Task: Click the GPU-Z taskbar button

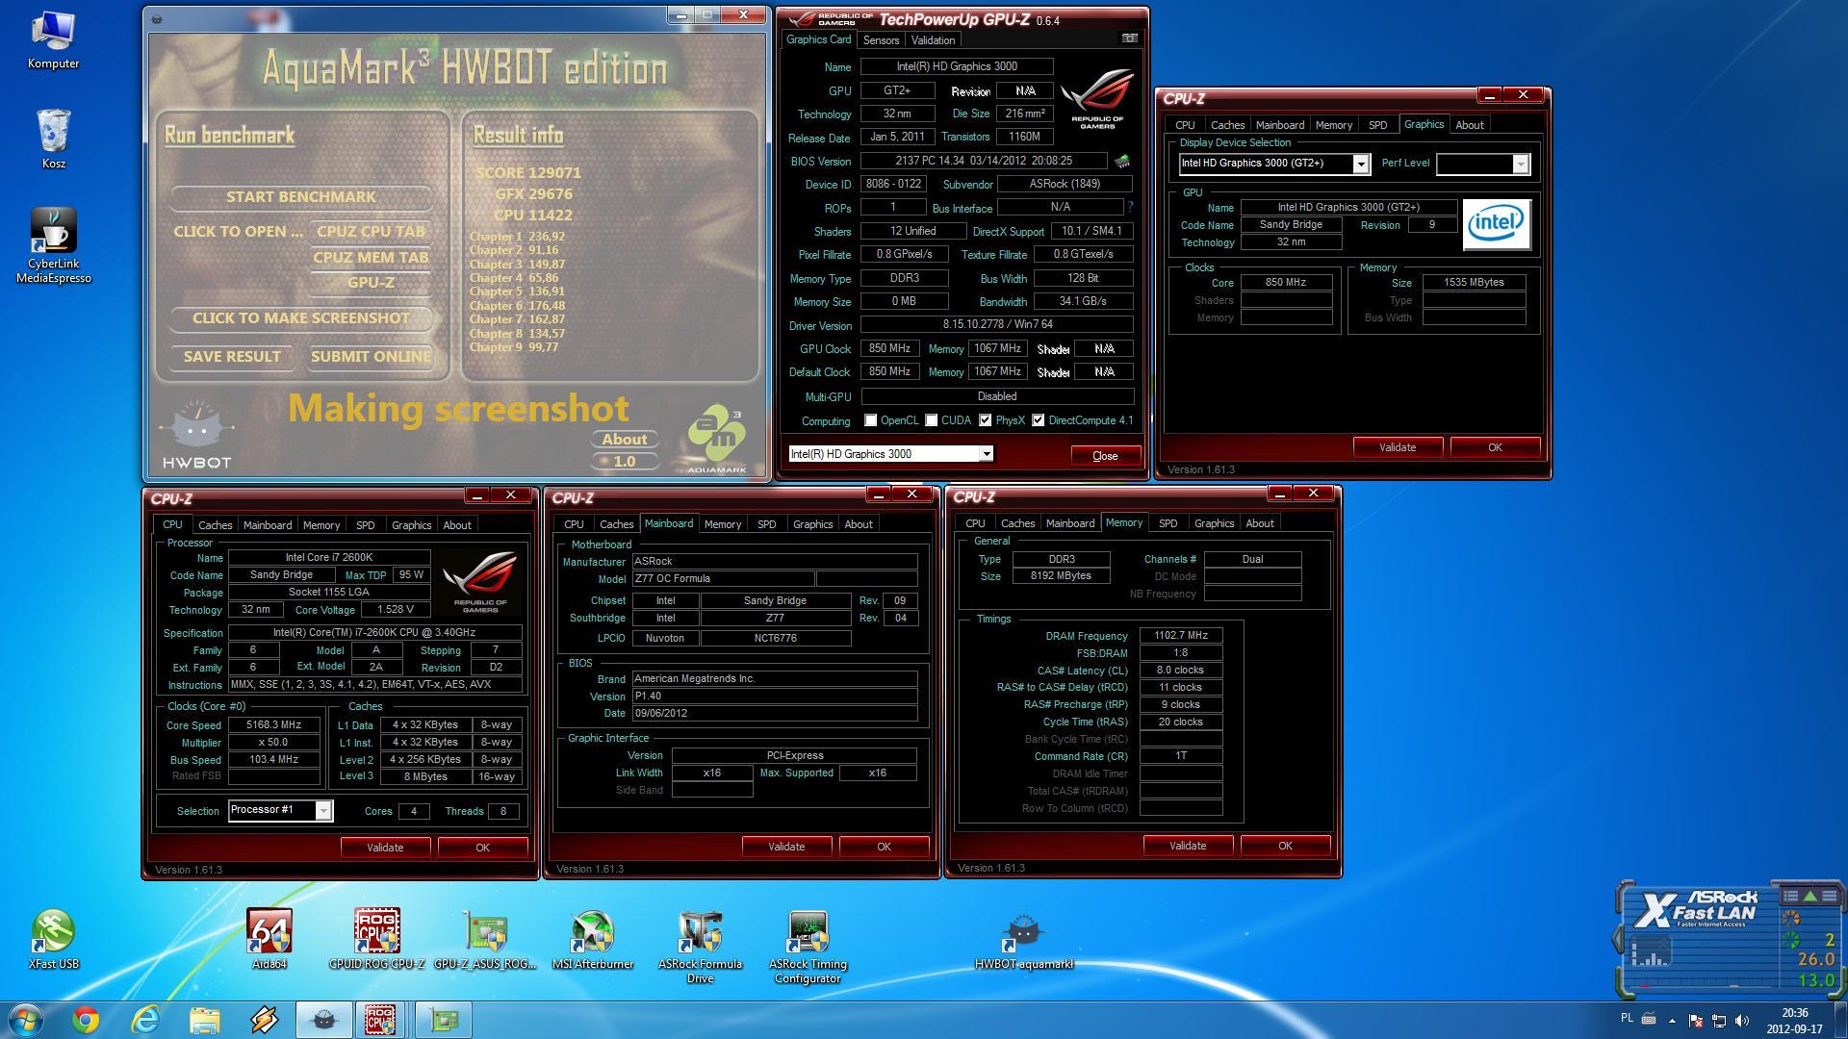Action: pyautogui.click(x=443, y=1020)
